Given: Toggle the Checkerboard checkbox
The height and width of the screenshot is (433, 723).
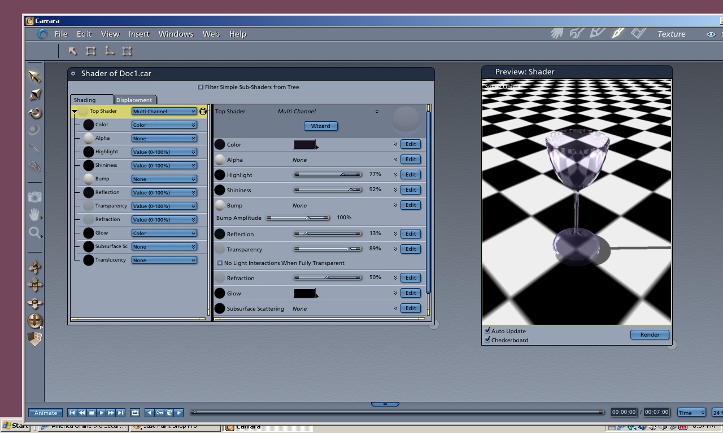Looking at the screenshot, I should click(x=487, y=340).
